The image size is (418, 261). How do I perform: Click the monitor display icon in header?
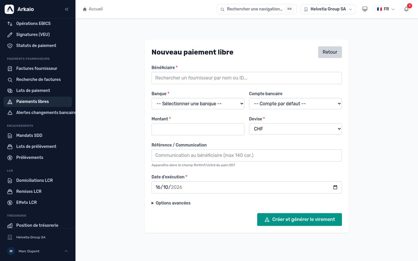[365, 9]
